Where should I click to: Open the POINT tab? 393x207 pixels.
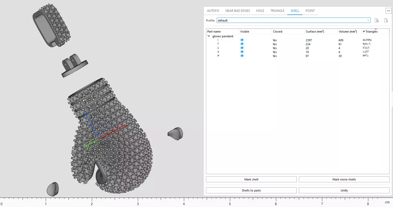tap(310, 11)
